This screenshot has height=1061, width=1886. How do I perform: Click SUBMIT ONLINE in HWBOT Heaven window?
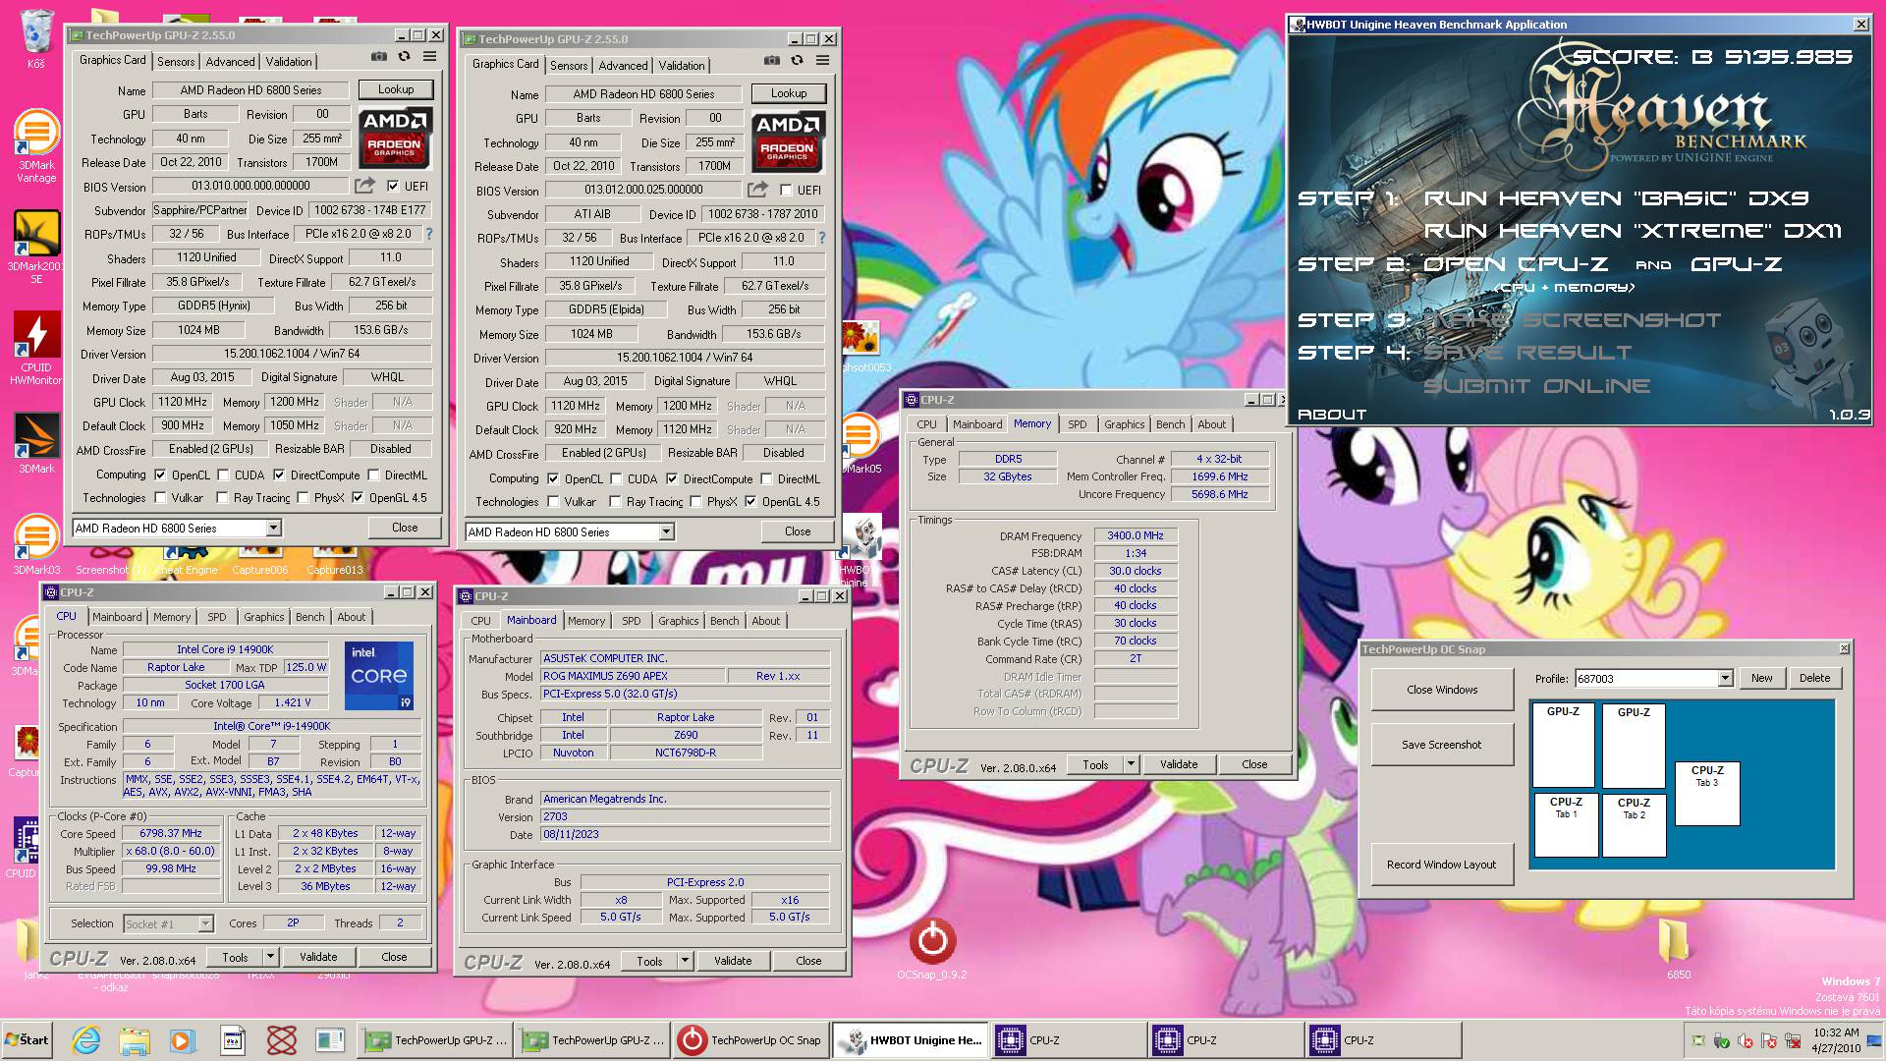tap(1536, 386)
